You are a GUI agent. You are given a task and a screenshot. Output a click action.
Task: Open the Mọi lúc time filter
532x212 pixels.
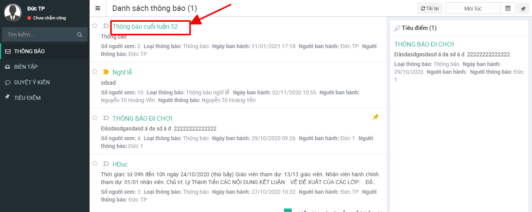coord(473,8)
